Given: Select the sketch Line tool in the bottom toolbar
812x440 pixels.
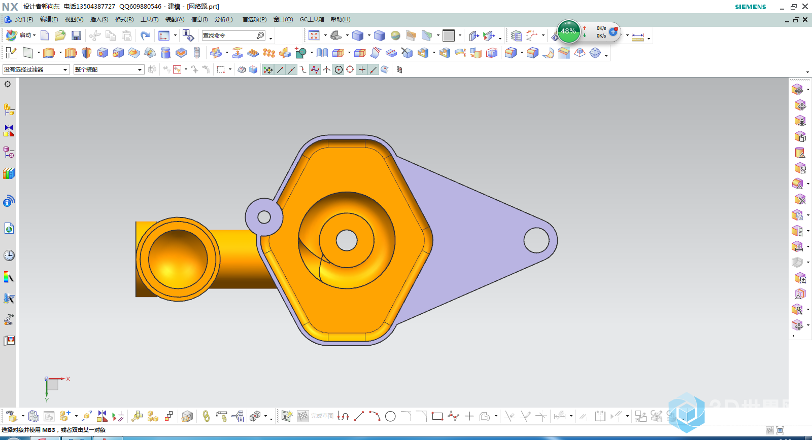Looking at the screenshot, I should 359,416.
